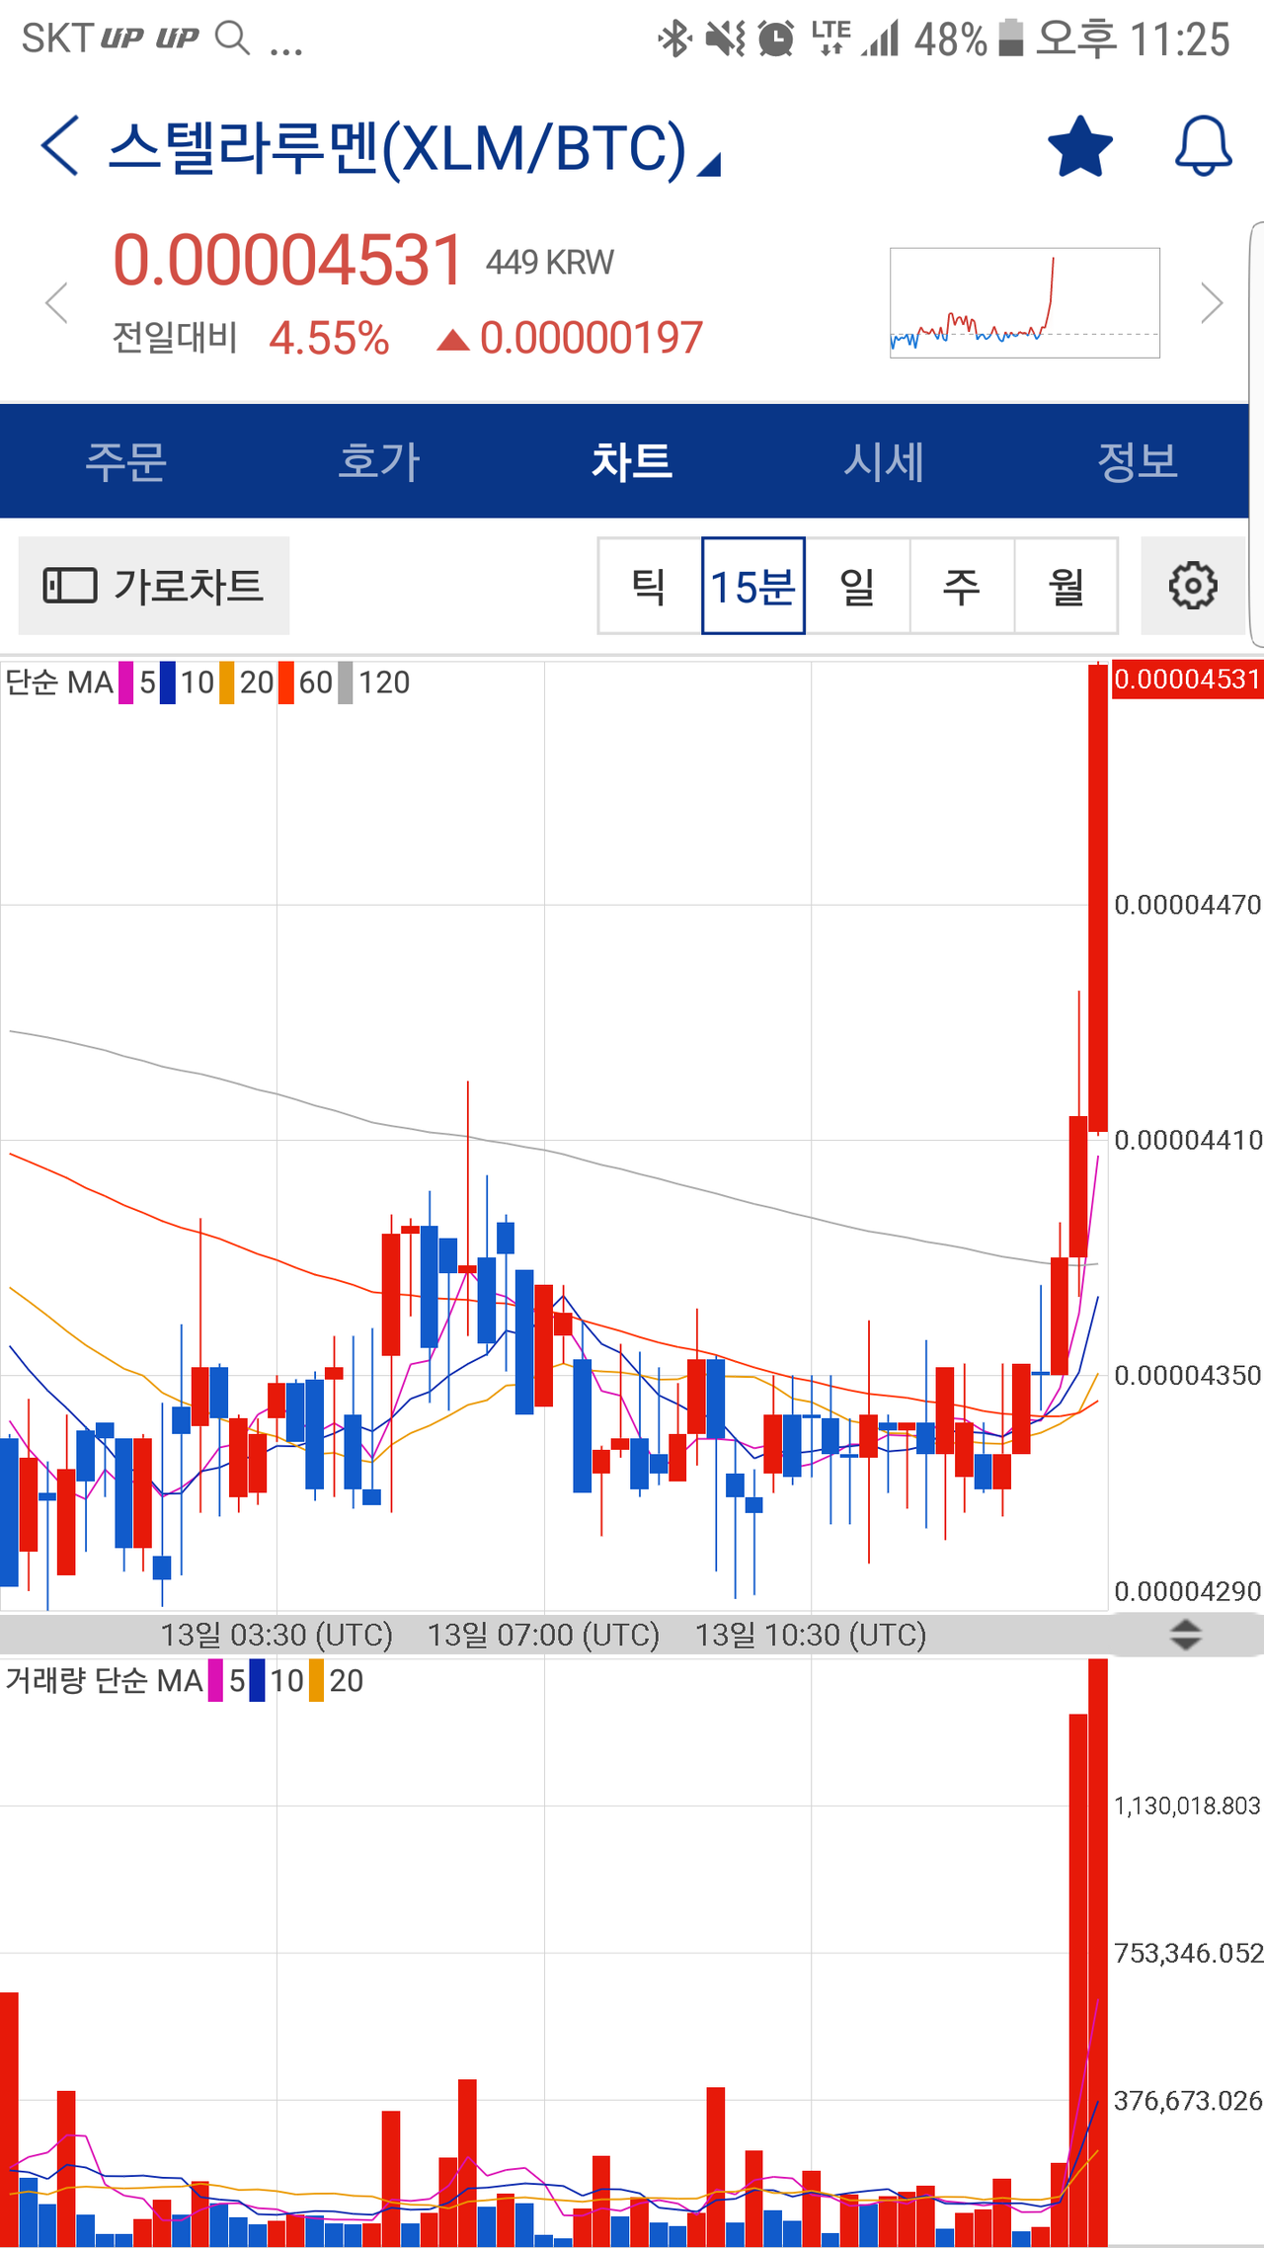Select the 틱 chart interval
The image size is (1264, 2248).
tap(649, 587)
